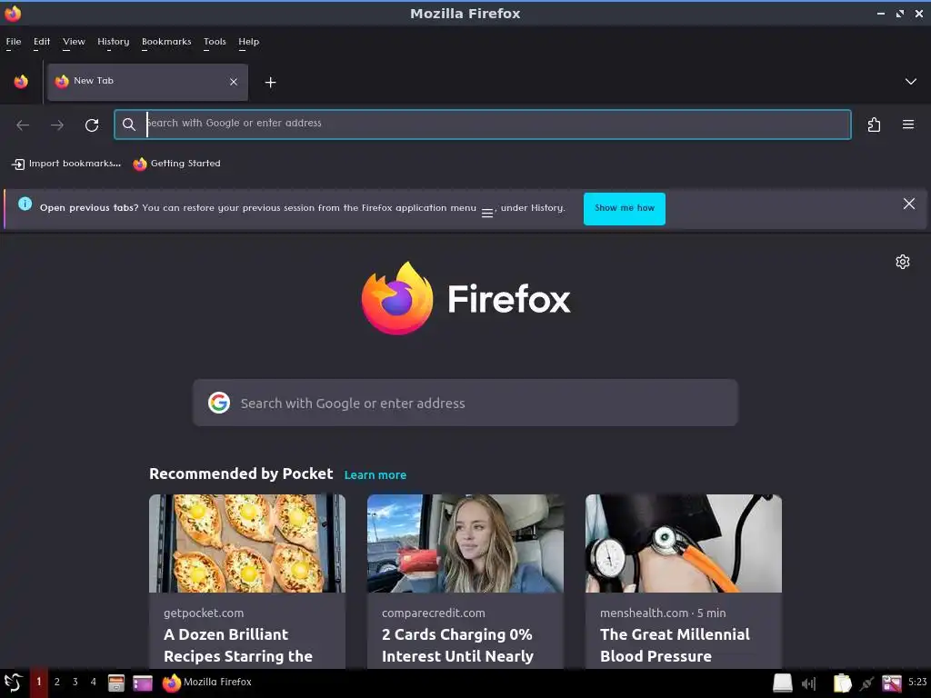Click the search magnifier in address bar

click(x=129, y=124)
